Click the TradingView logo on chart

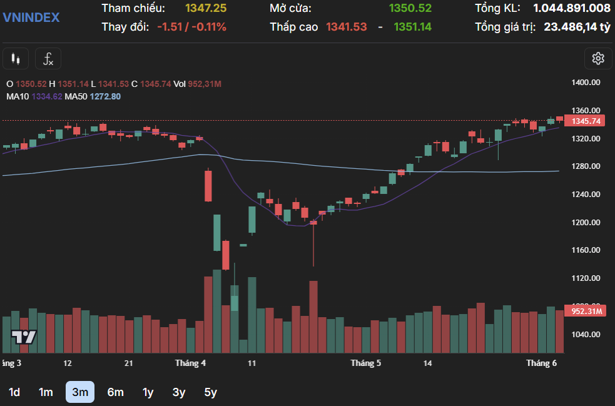click(24, 337)
